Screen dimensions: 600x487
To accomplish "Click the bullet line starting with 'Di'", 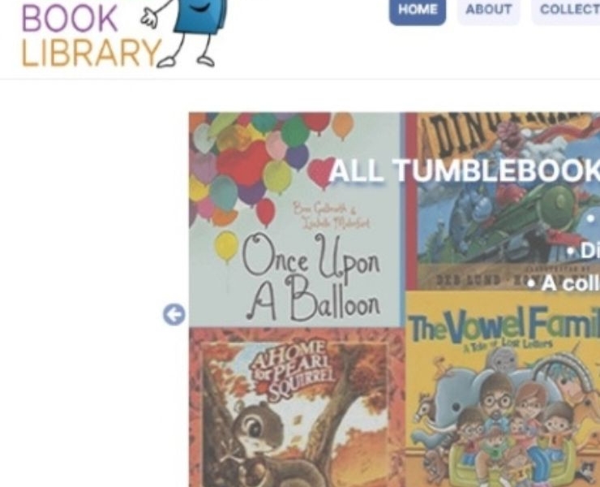I will (584, 252).
